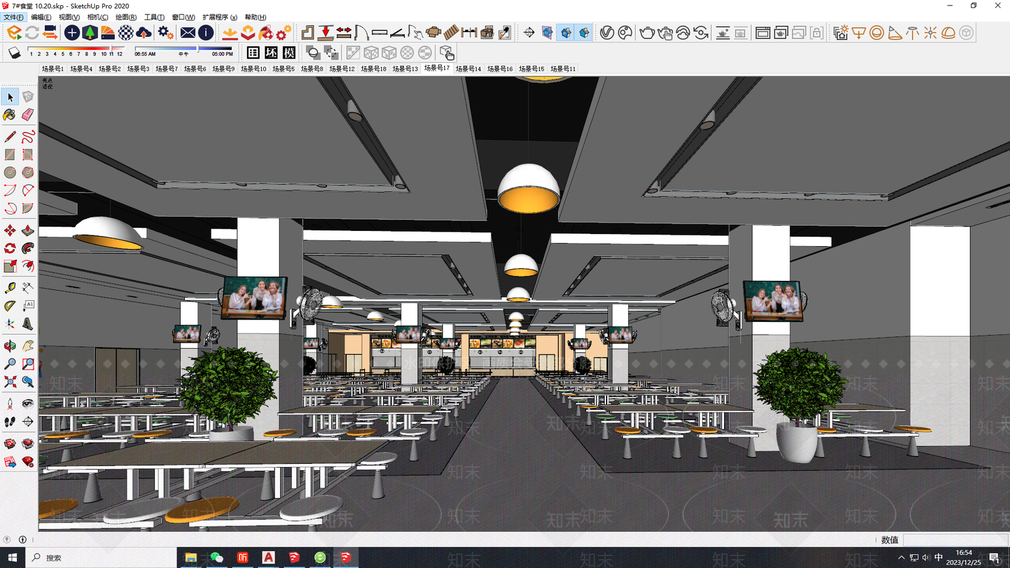
Task: Activate the Push/Pull tool
Action: coord(28,230)
